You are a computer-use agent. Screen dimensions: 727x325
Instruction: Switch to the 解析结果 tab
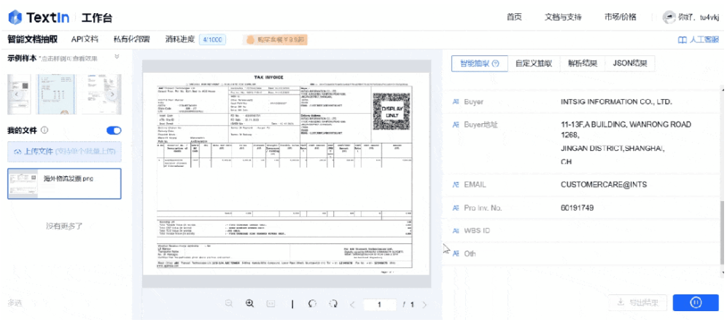coord(583,63)
